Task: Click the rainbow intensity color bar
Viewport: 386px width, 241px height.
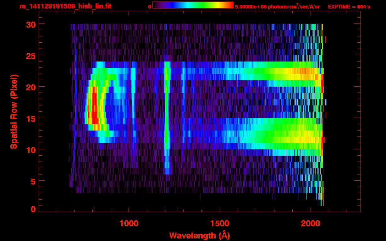Action: click(193, 5)
